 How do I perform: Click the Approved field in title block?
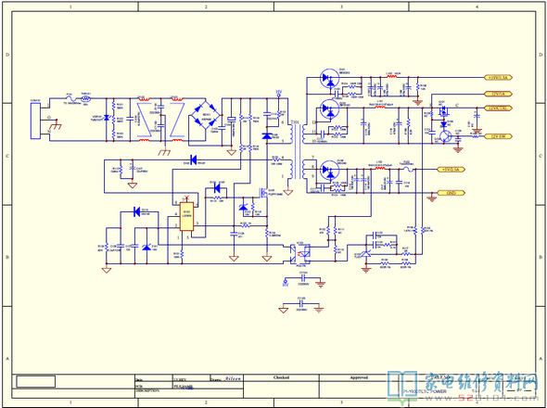pos(359,377)
